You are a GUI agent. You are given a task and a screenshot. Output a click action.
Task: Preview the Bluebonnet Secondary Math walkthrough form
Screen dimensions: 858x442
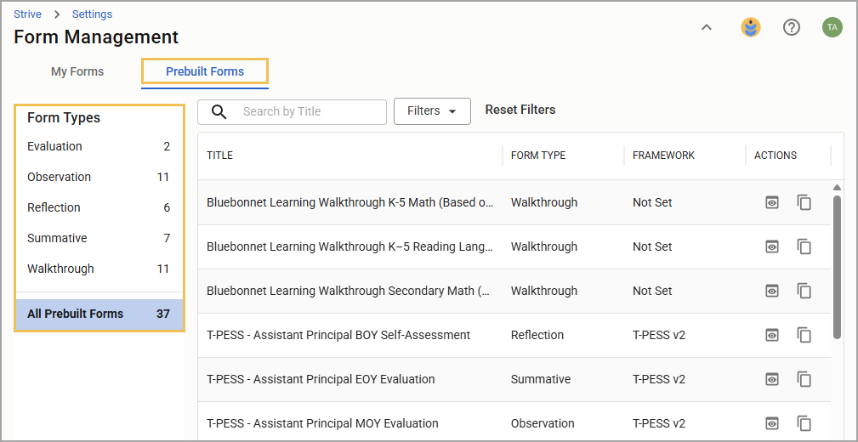[772, 291]
